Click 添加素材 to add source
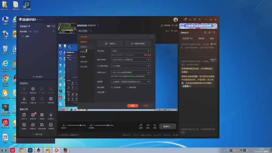 38,77
